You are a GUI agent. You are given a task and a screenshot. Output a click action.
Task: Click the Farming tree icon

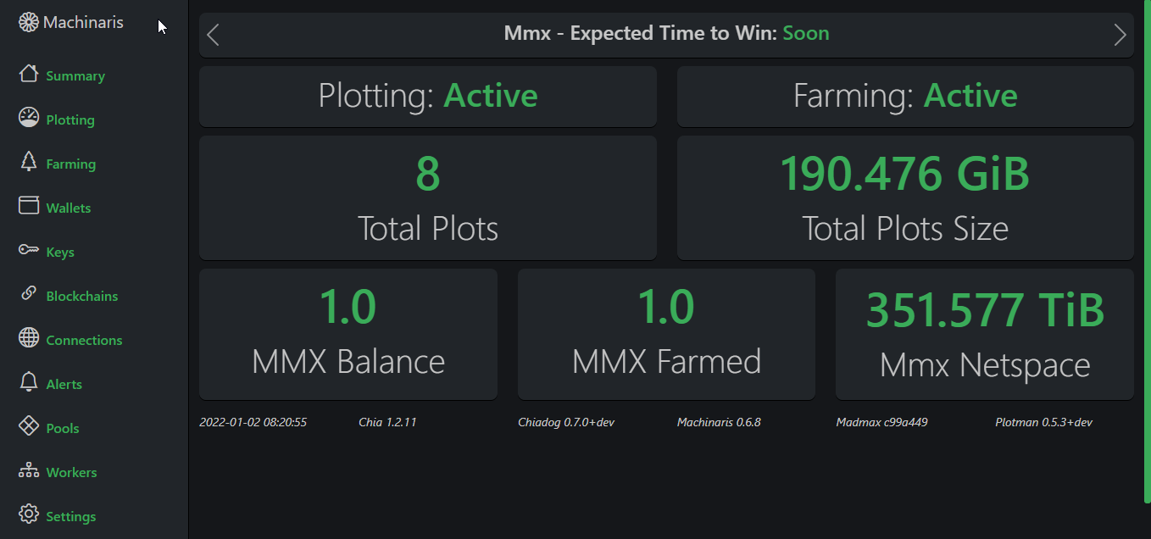(28, 163)
